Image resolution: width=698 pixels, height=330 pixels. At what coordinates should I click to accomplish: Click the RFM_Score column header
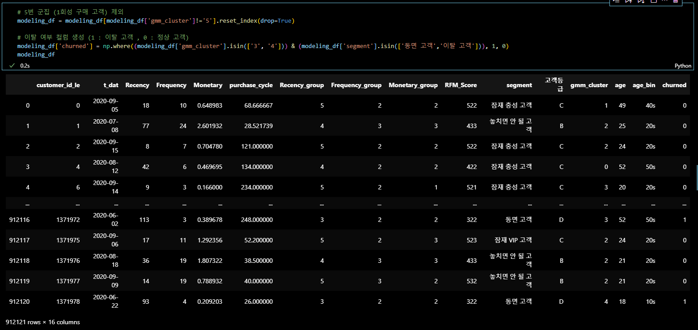click(460, 85)
